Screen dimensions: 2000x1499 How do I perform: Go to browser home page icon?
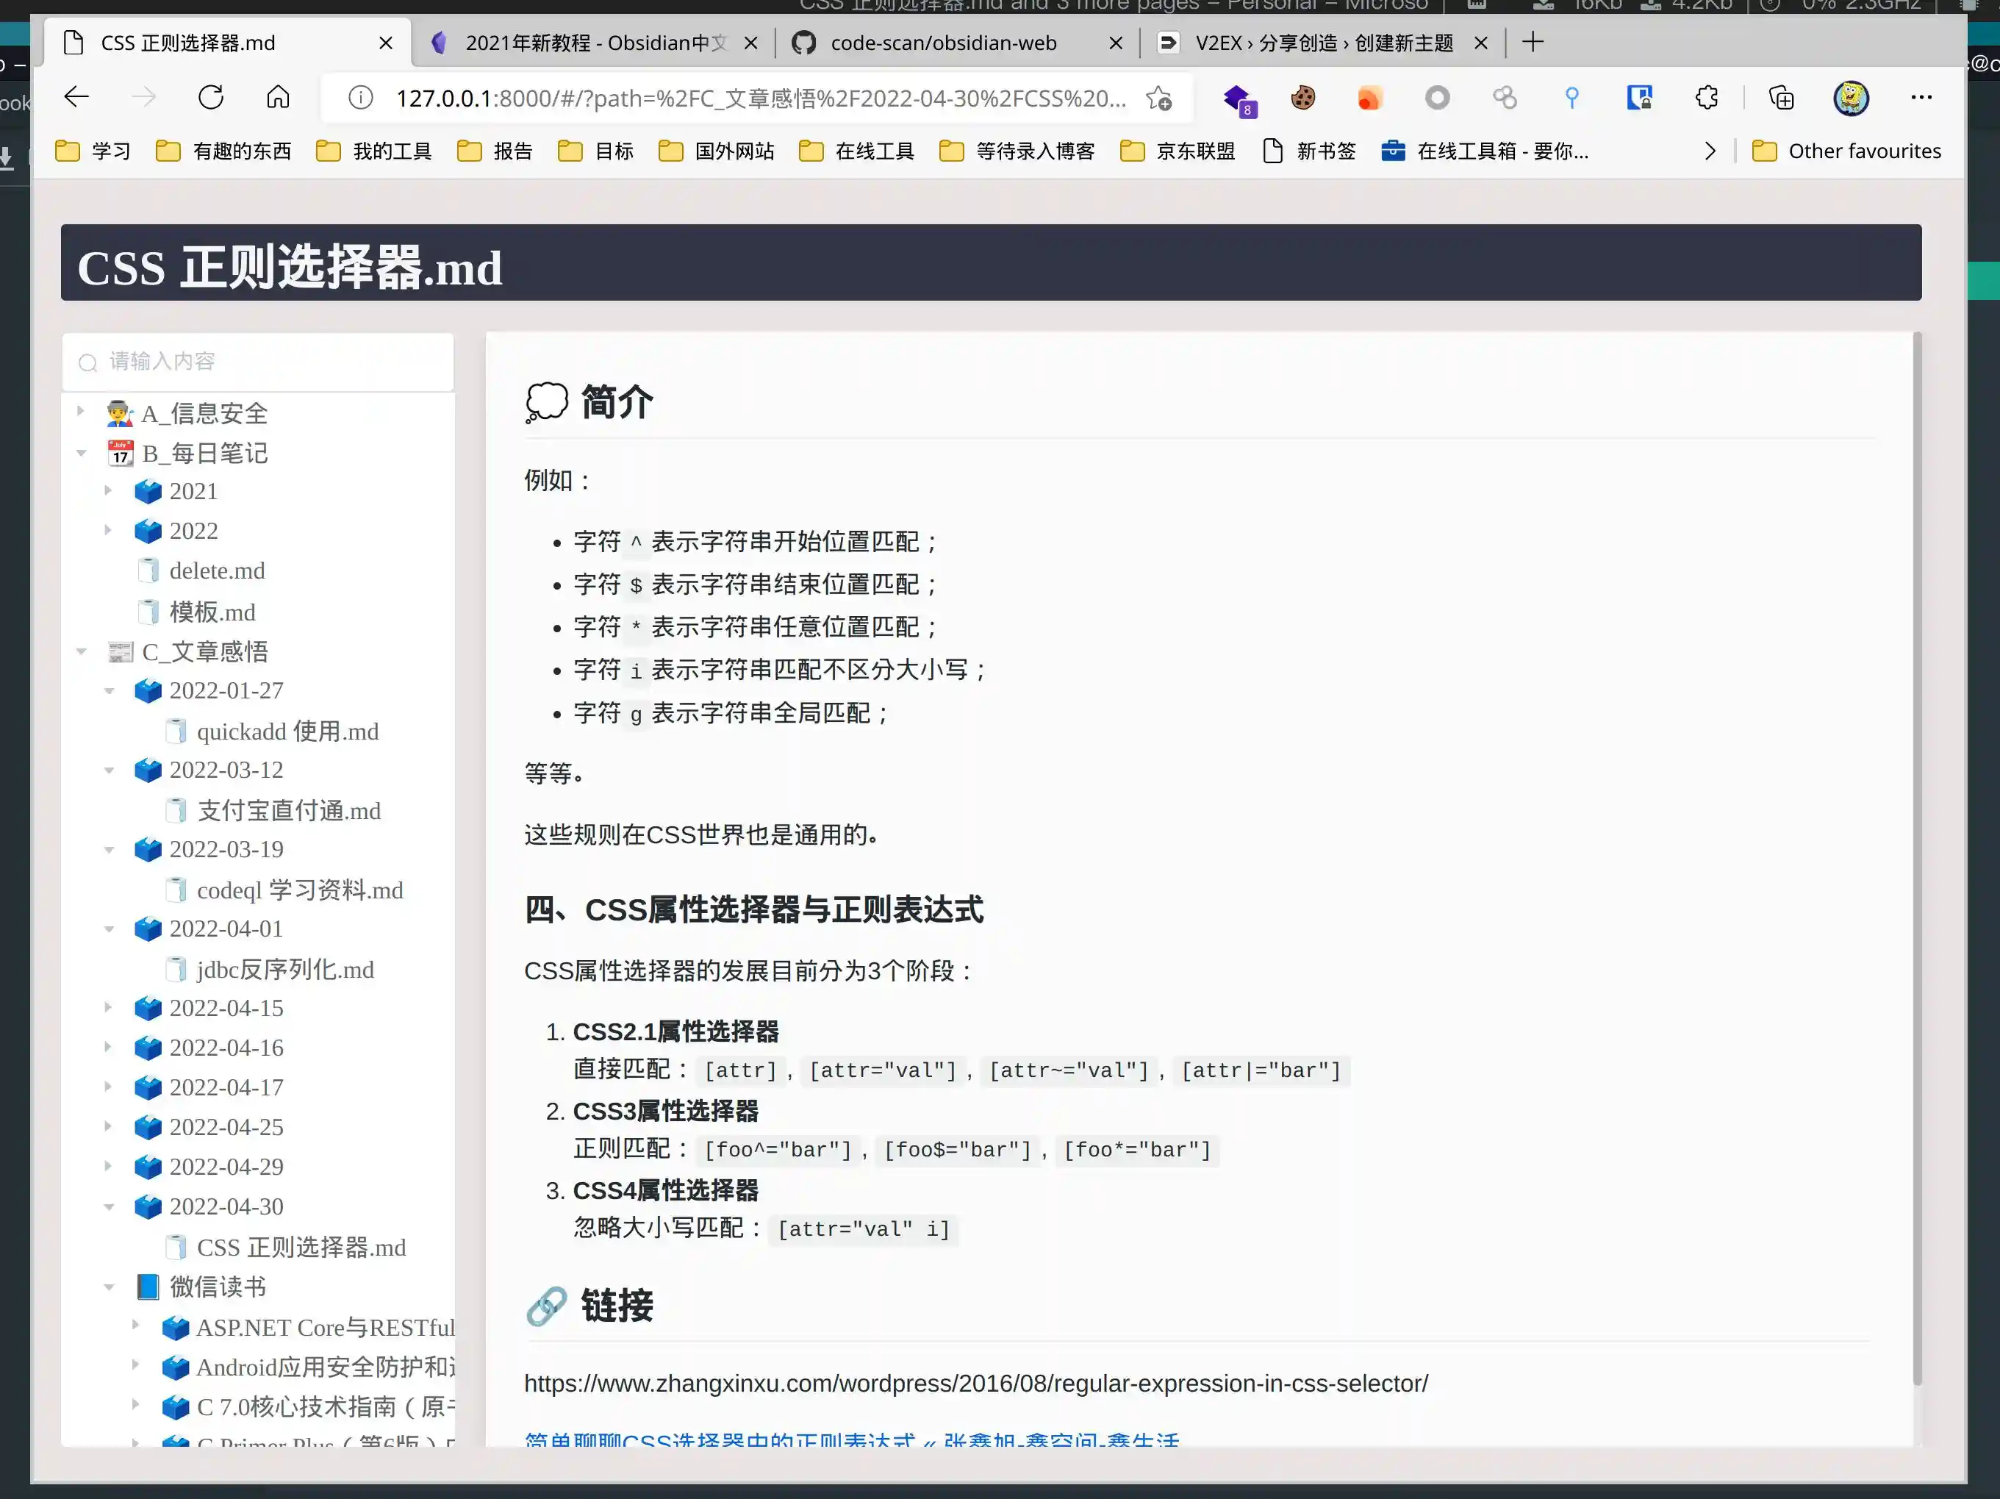click(x=278, y=98)
